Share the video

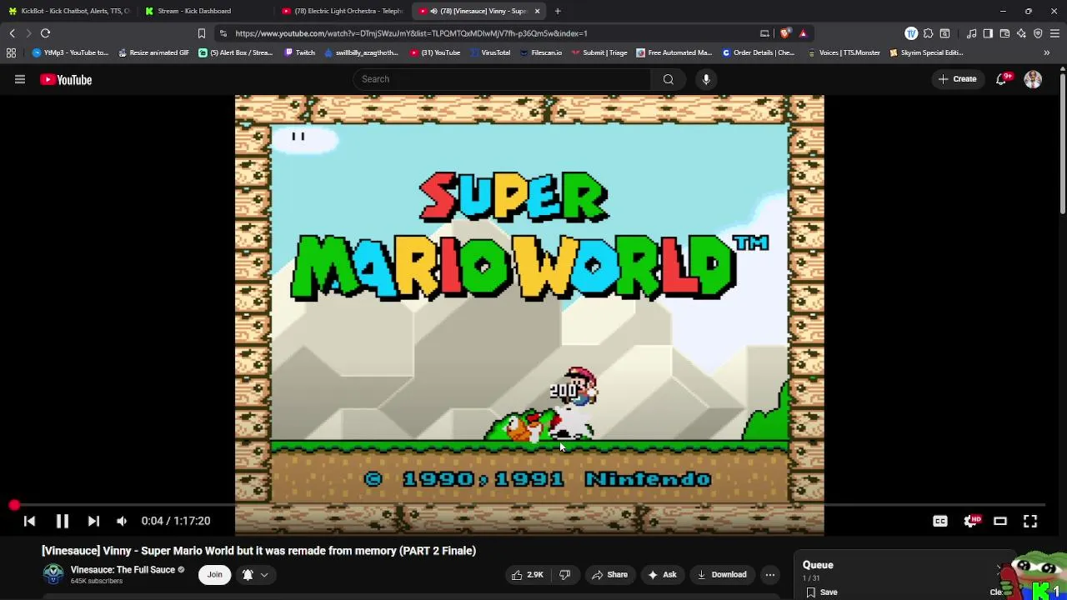click(609, 574)
